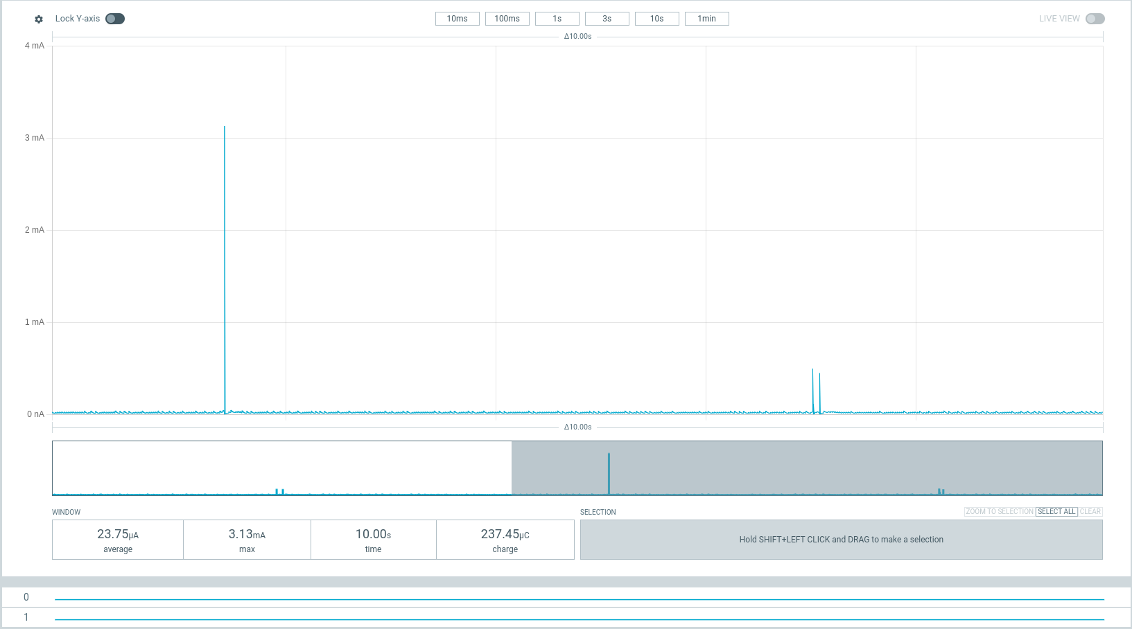The width and height of the screenshot is (1132, 629).
Task: Click ZOOM TO SELECTION
Action: 1000,511
